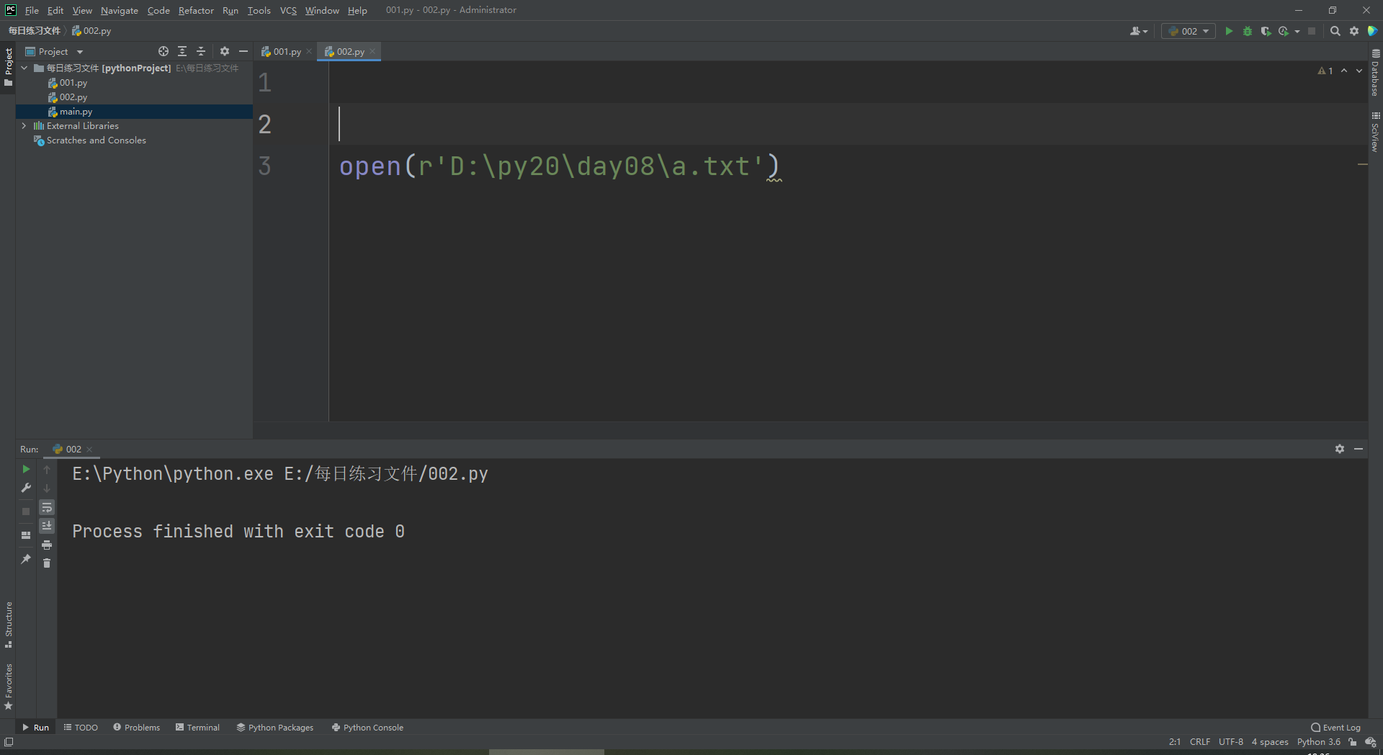The height and width of the screenshot is (755, 1383).
Task: Expand External Libraries node
Action: 24,125
